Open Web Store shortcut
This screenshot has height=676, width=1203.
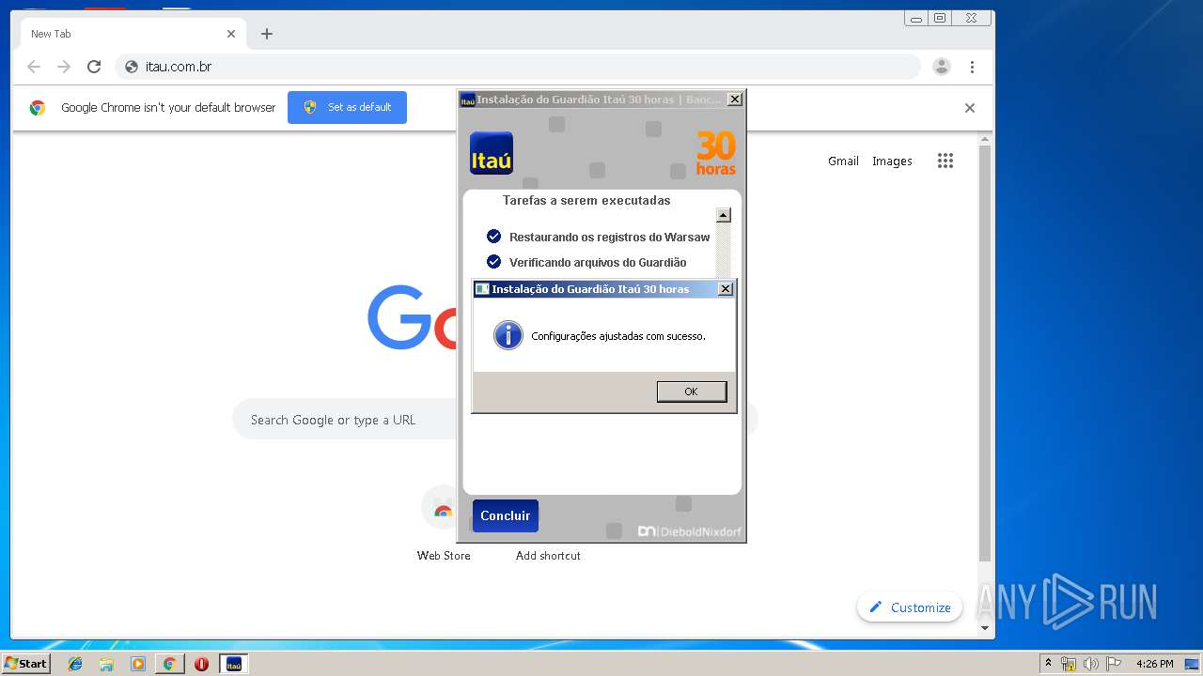click(x=444, y=524)
